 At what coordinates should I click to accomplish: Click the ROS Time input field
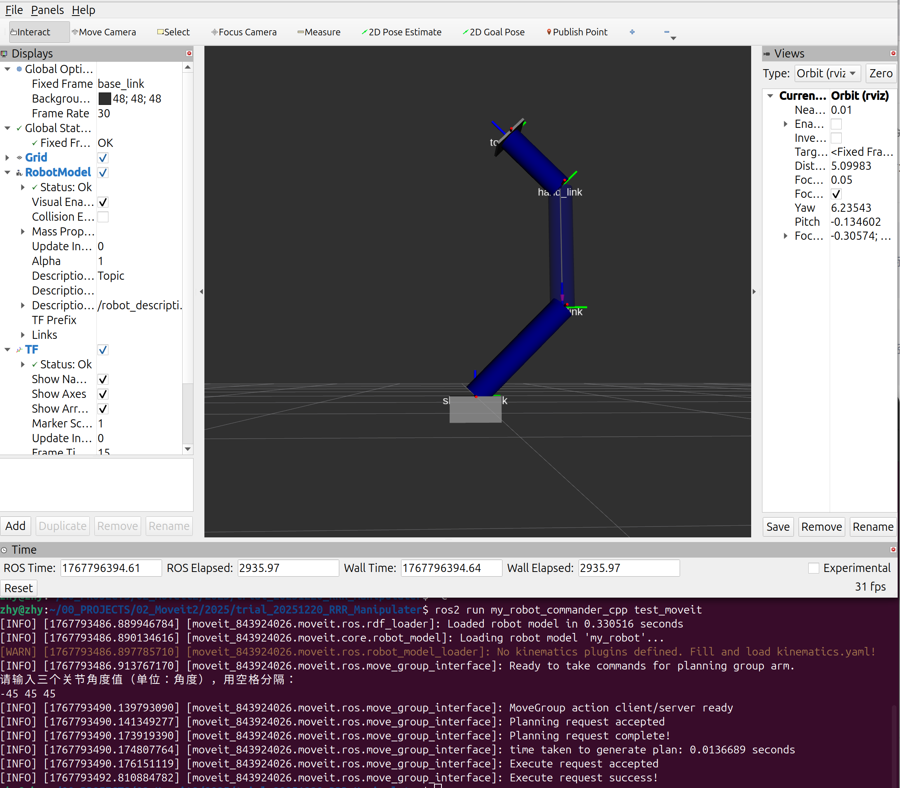(111, 568)
